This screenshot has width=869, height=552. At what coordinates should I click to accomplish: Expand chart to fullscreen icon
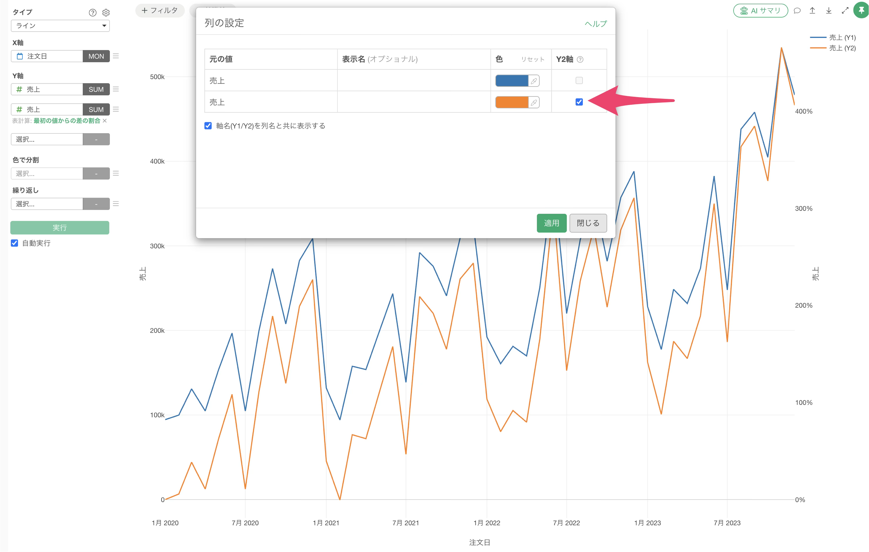click(x=845, y=11)
